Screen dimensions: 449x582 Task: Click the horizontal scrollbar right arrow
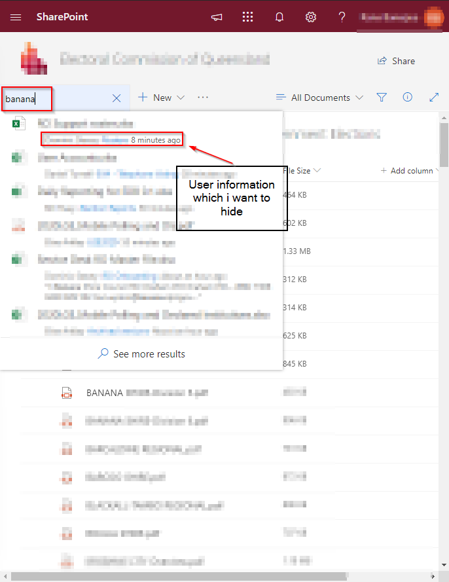433,576
